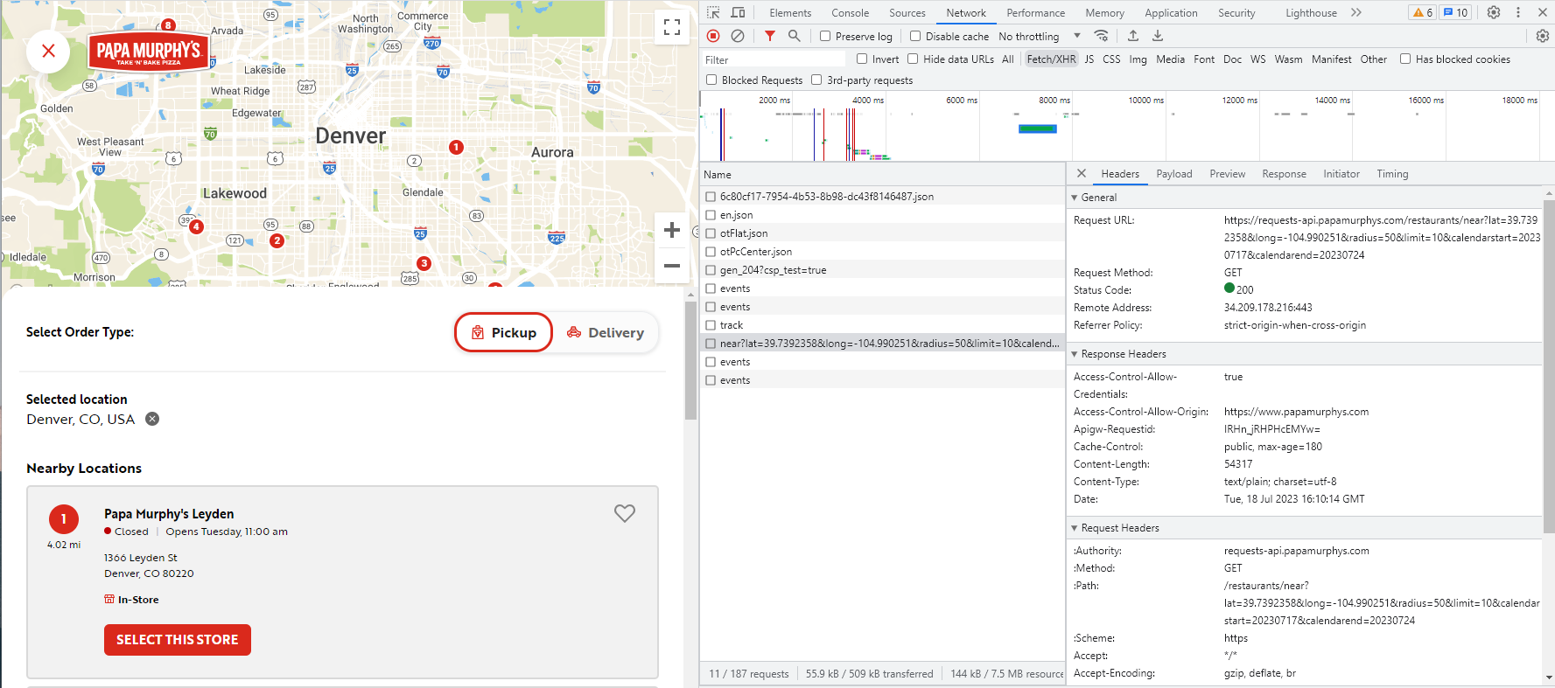Select the near?lat=39.7392358 request row
1555x688 pixels.
click(x=882, y=344)
